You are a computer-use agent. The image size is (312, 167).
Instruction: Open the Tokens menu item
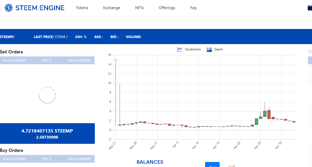(82, 8)
